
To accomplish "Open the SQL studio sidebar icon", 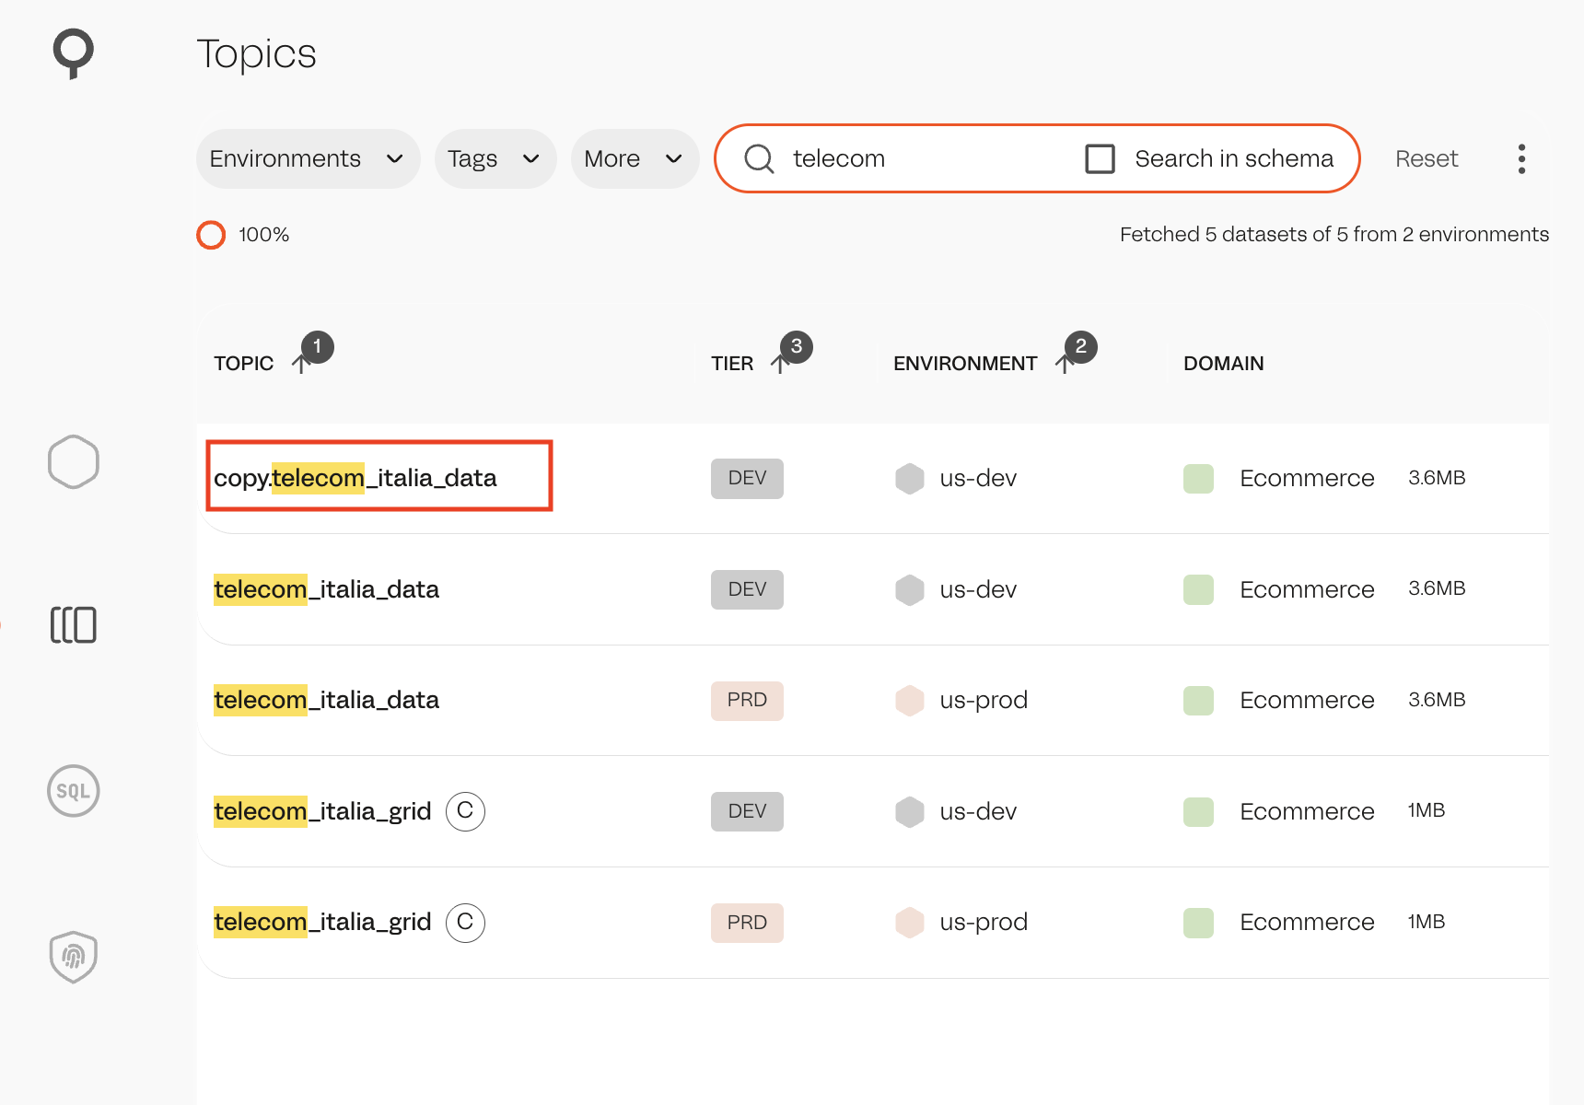I will point(74,791).
